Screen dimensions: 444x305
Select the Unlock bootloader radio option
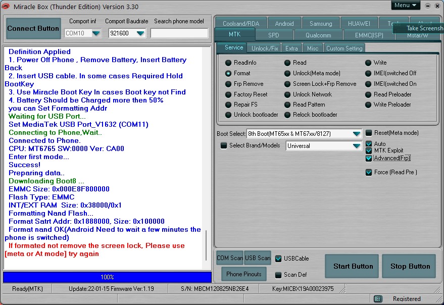pyautogui.click(x=228, y=115)
